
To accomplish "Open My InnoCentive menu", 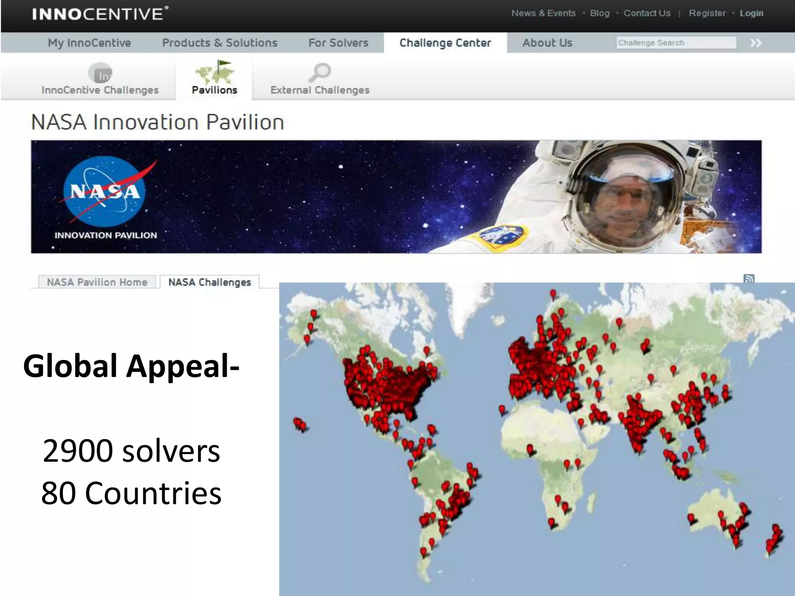I will pos(89,43).
